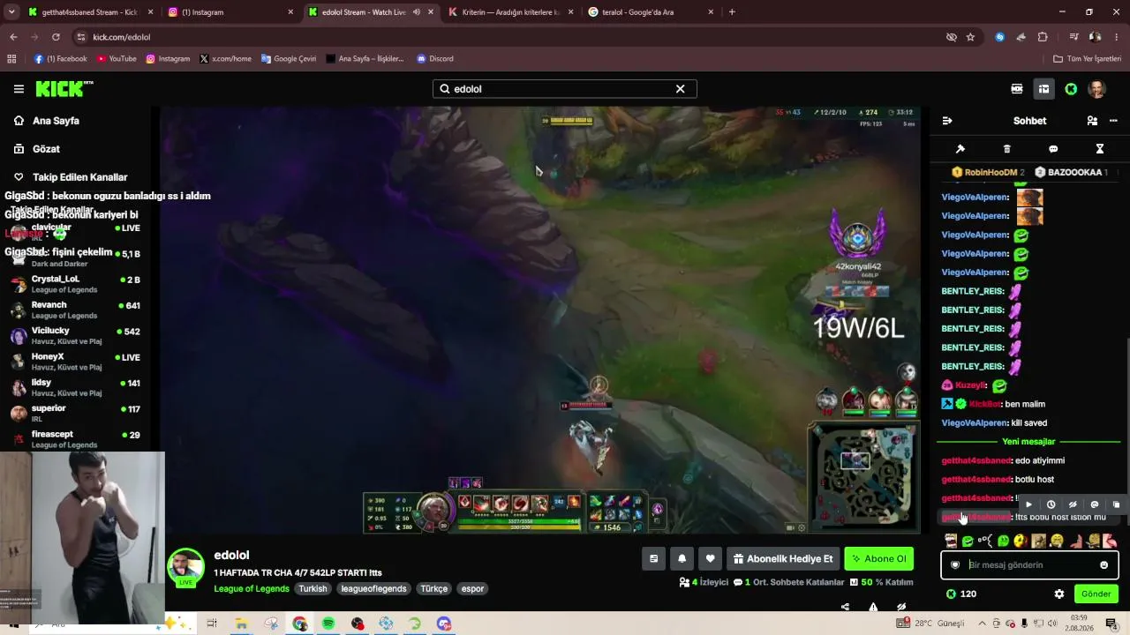Open Gözat in the sidebar
The image size is (1130, 635).
(46, 149)
